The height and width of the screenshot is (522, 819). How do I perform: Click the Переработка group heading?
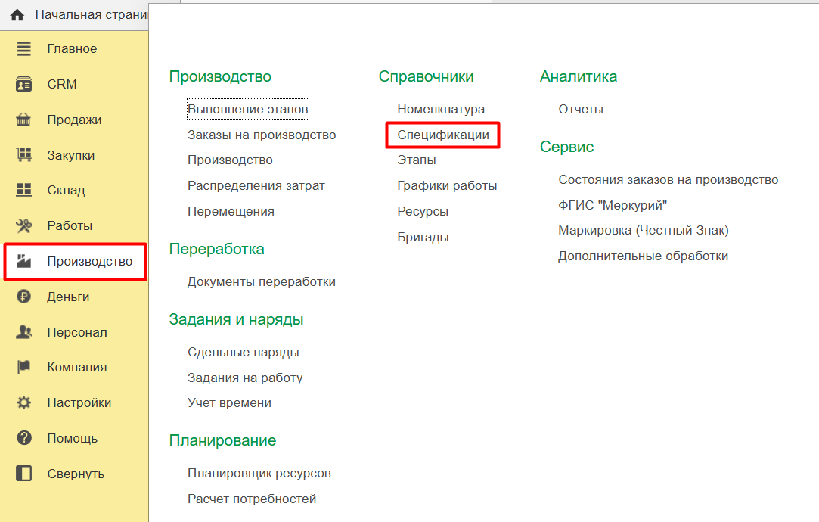217,249
